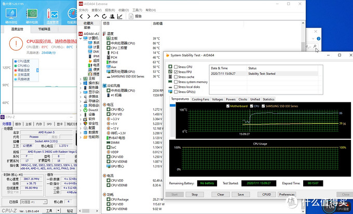The width and height of the screenshot is (353, 214).
Task: Uncheck the Stress FPU checkbox
Action: [x=176, y=72]
